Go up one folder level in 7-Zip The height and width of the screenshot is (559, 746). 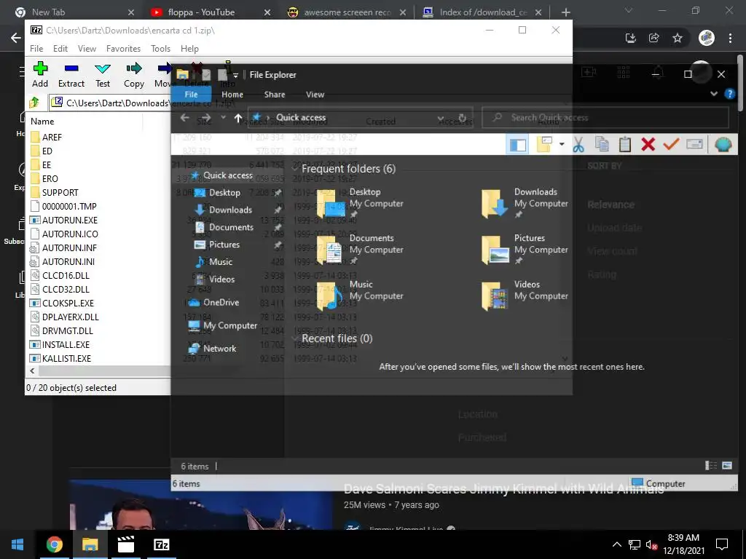pyautogui.click(x=34, y=102)
